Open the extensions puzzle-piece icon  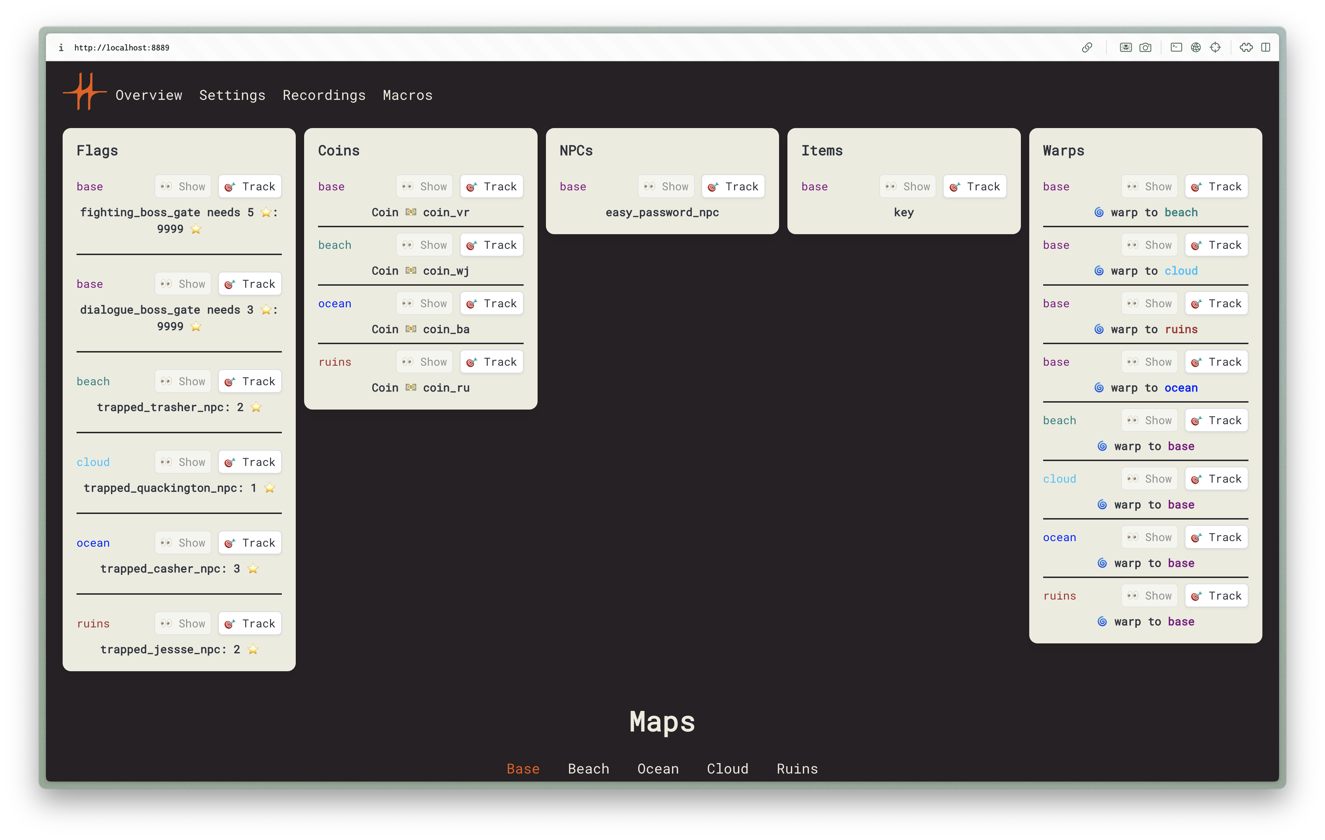pyautogui.click(x=1246, y=47)
